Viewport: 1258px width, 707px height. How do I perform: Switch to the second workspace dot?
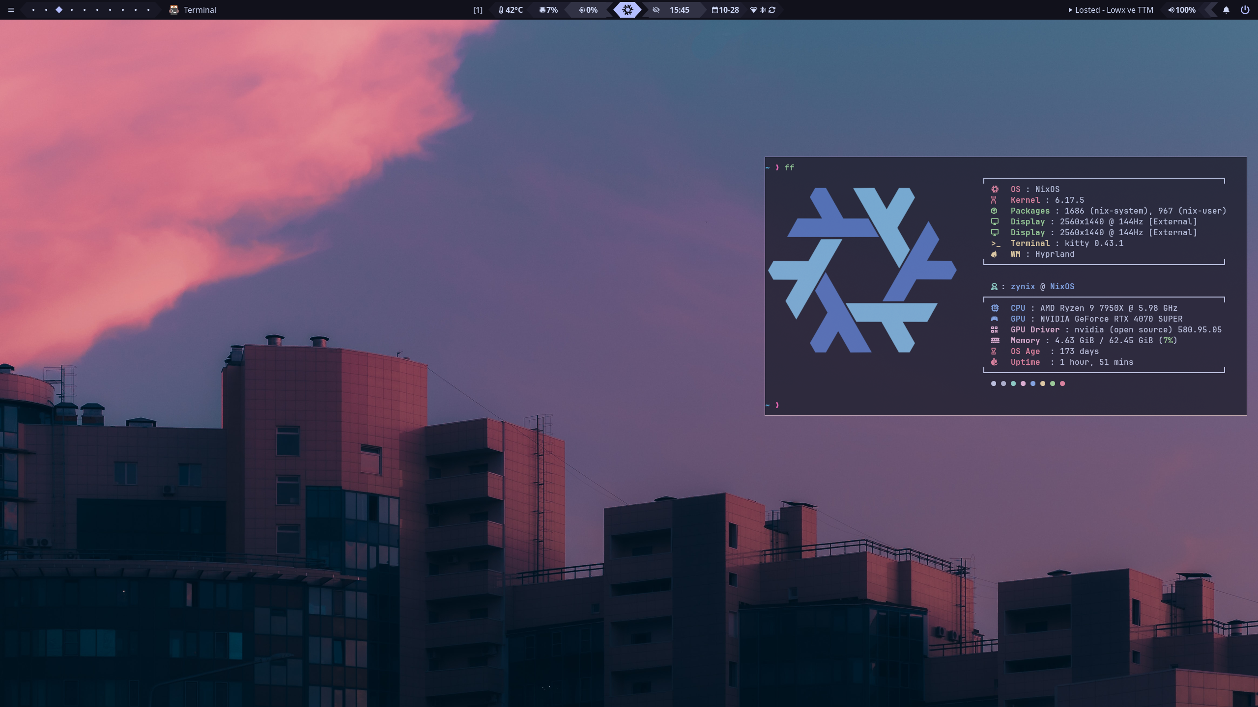(46, 10)
